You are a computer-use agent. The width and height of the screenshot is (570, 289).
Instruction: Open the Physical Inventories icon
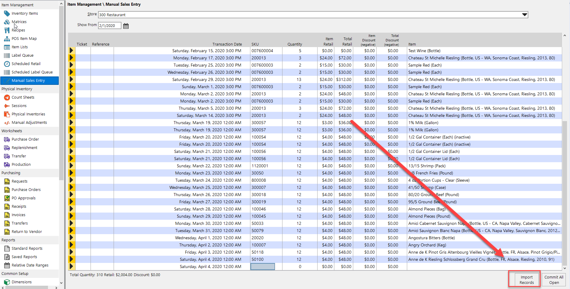[7, 114]
